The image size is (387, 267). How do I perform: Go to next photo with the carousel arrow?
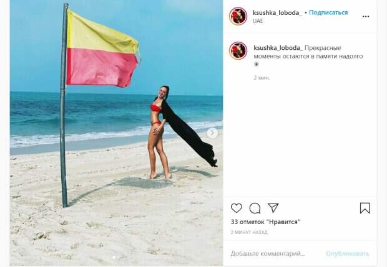(212, 133)
